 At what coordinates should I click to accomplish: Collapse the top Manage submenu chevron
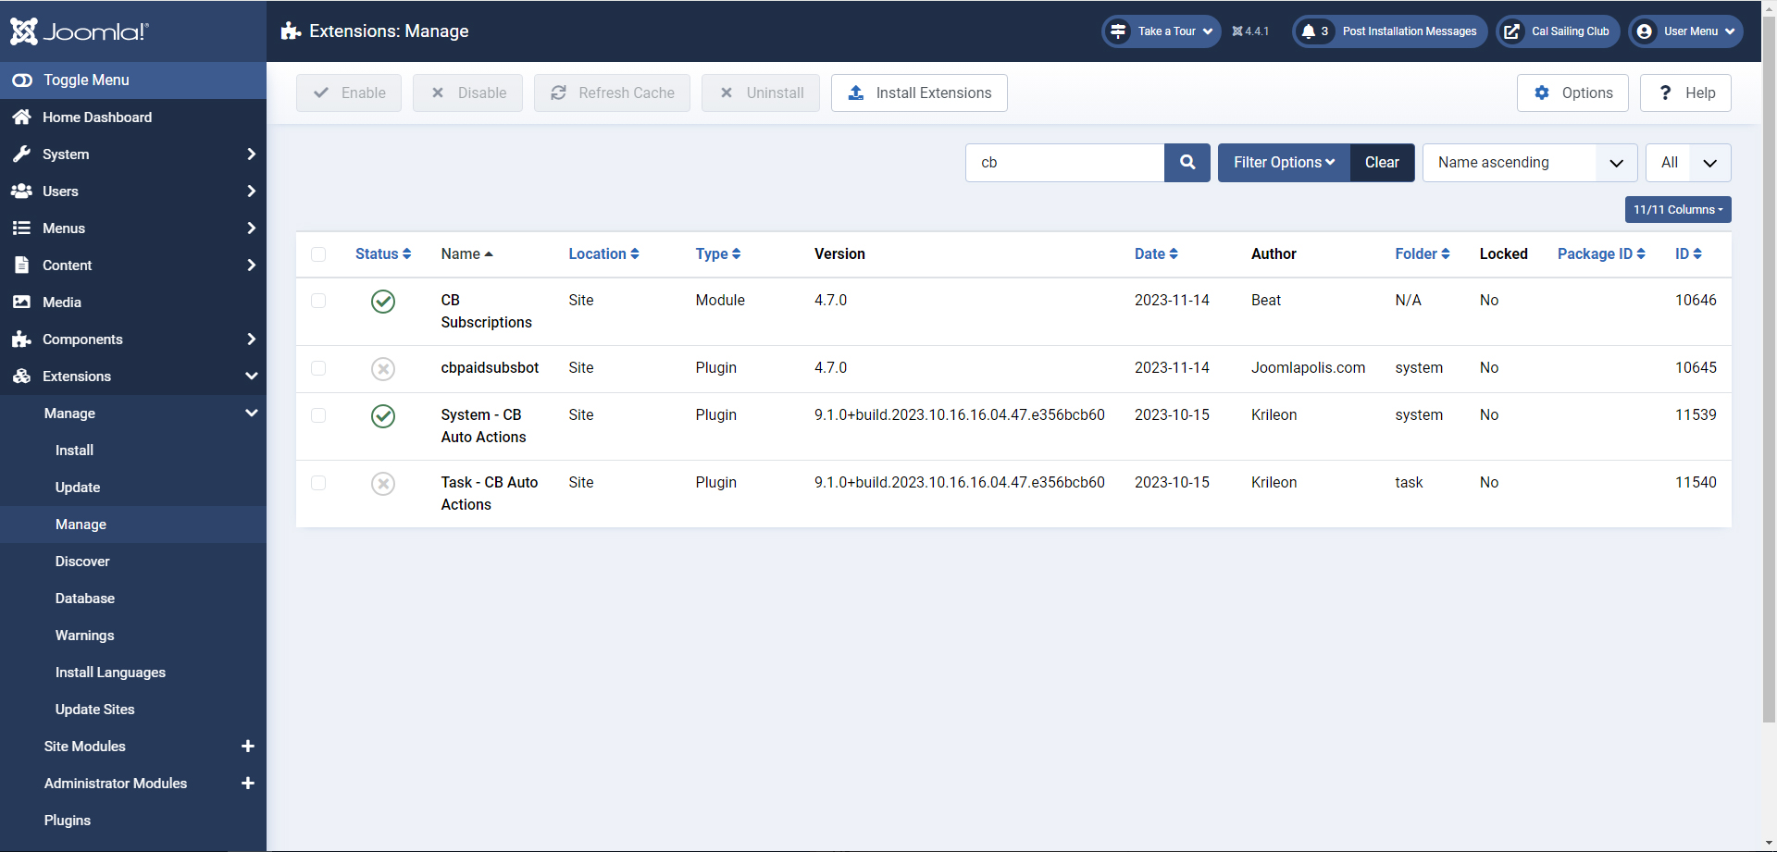[251, 414]
